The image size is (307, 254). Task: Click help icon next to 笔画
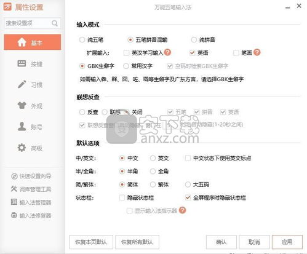257,52
